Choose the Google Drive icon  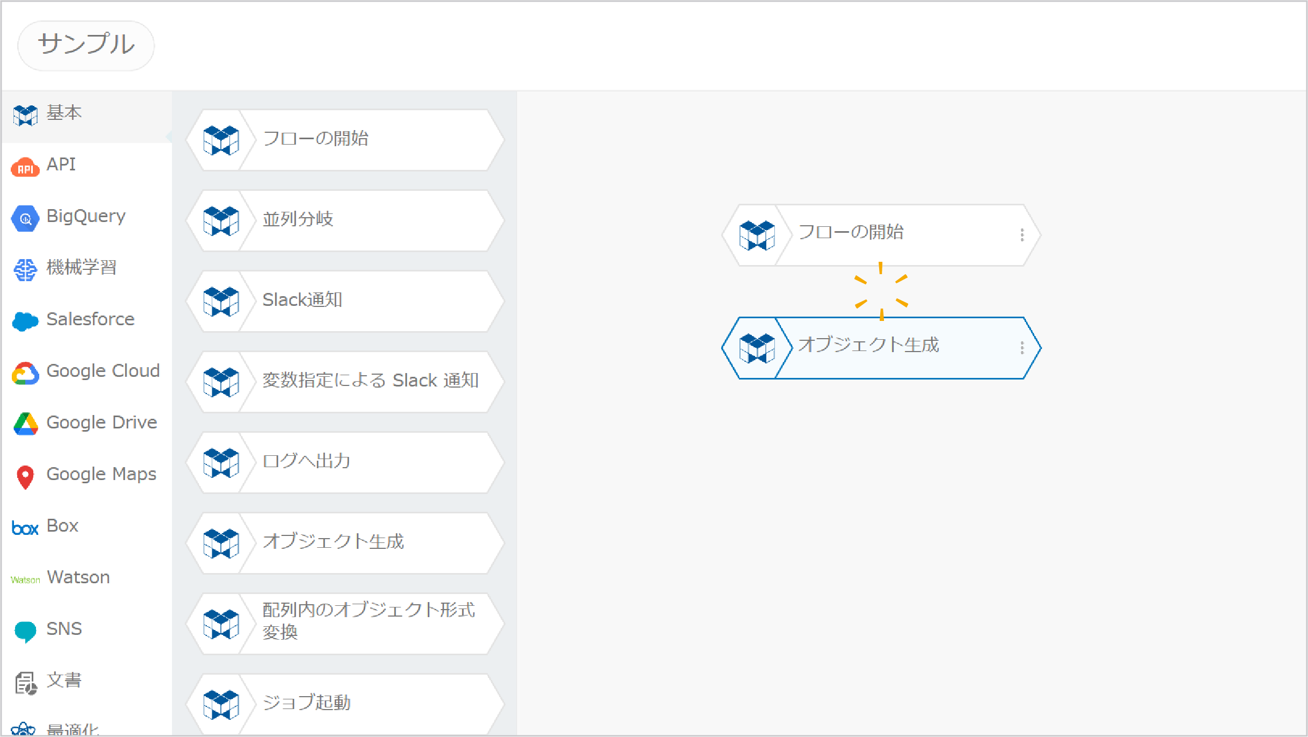(25, 424)
